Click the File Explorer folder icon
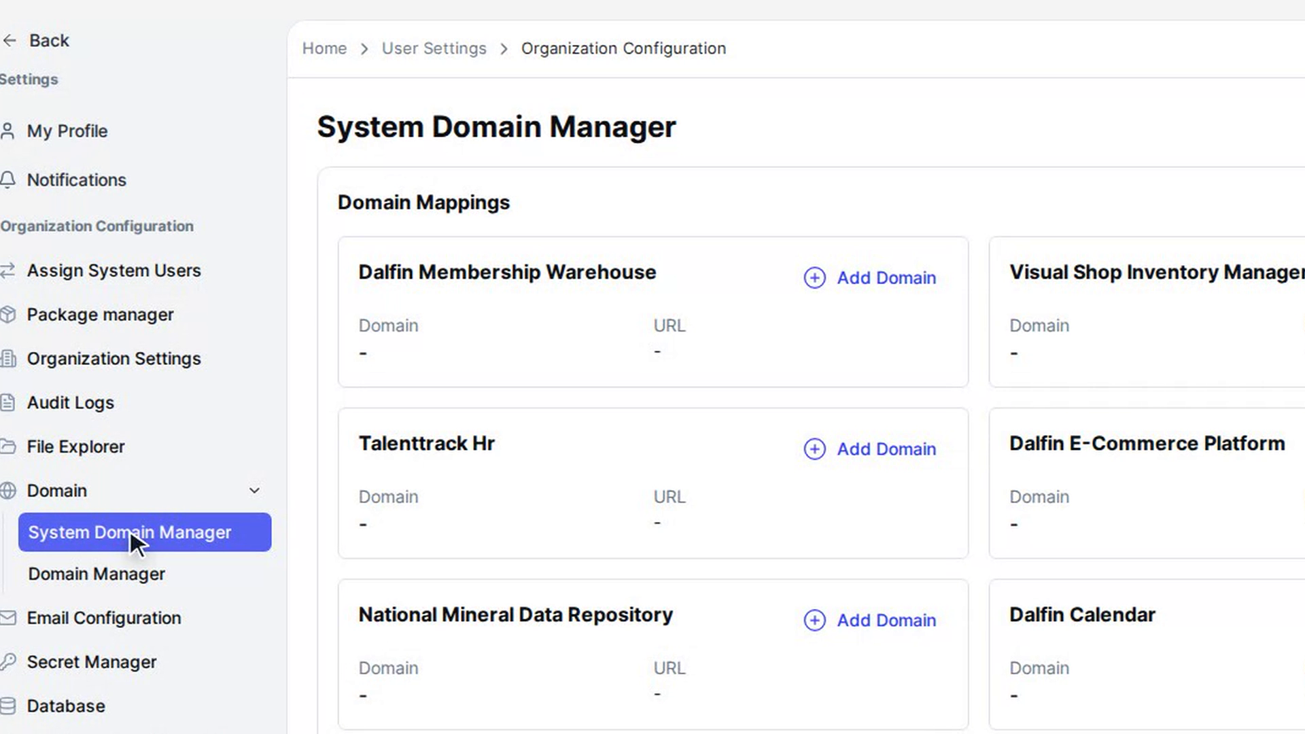 coord(7,447)
